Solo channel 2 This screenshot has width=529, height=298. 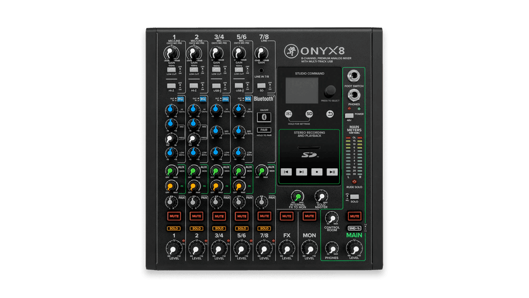coord(197,228)
